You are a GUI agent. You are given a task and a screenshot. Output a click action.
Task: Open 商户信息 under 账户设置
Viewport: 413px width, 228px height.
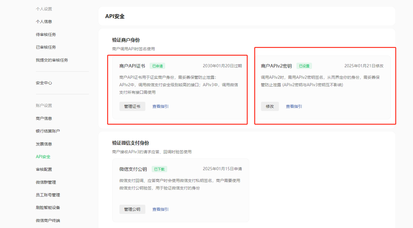[x=44, y=118]
